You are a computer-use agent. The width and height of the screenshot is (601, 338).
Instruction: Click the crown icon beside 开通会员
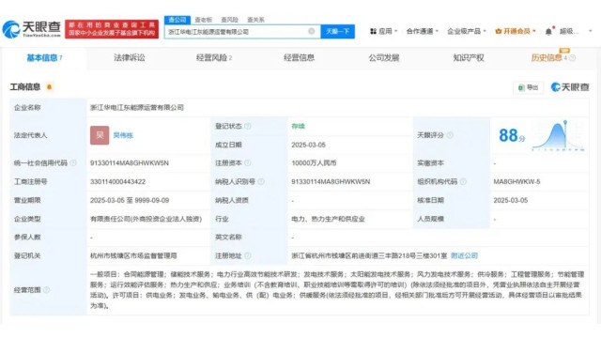(499, 31)
